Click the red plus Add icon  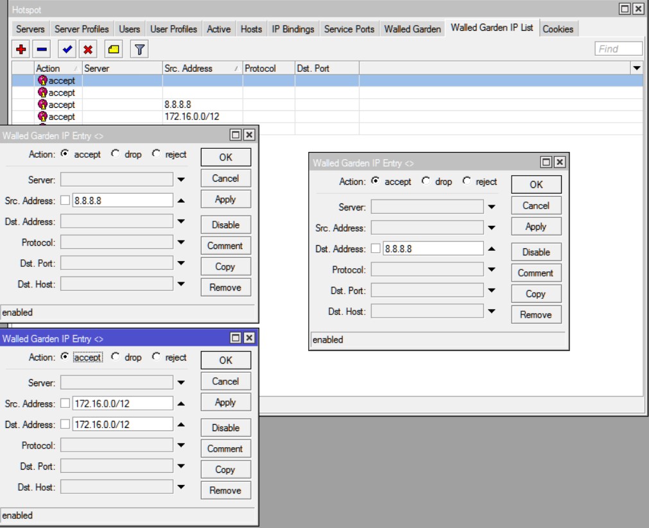coord(21,49)
